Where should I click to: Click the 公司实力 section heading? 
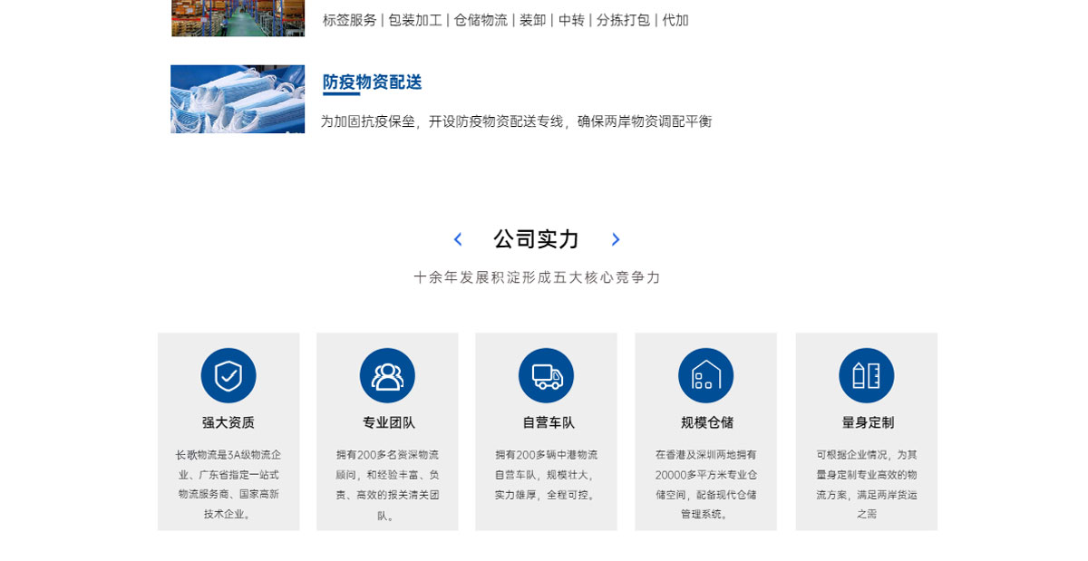536,239
